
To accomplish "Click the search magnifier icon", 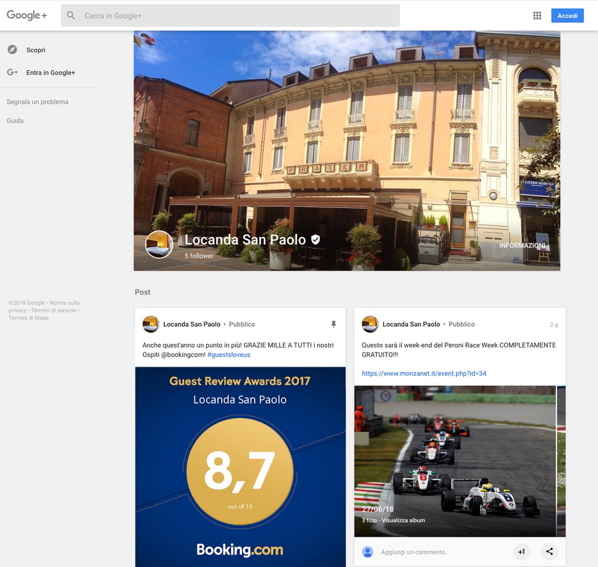I will [71, 16].
